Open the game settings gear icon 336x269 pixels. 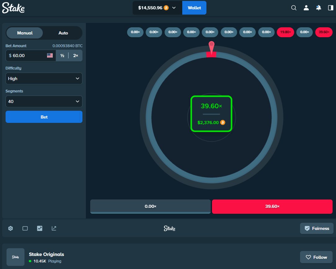tap(11, 228)
